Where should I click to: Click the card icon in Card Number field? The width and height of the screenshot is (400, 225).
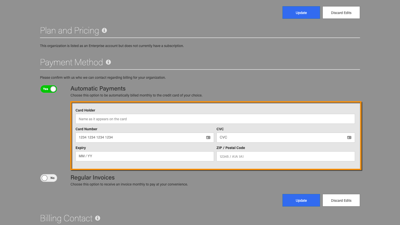point(208,137)
